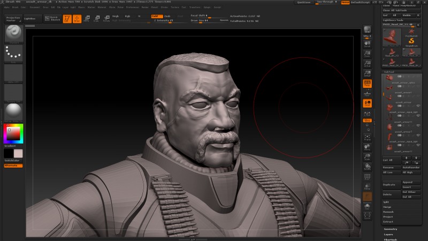
Task: Open the Preferences menu
Action: [132, 7]
